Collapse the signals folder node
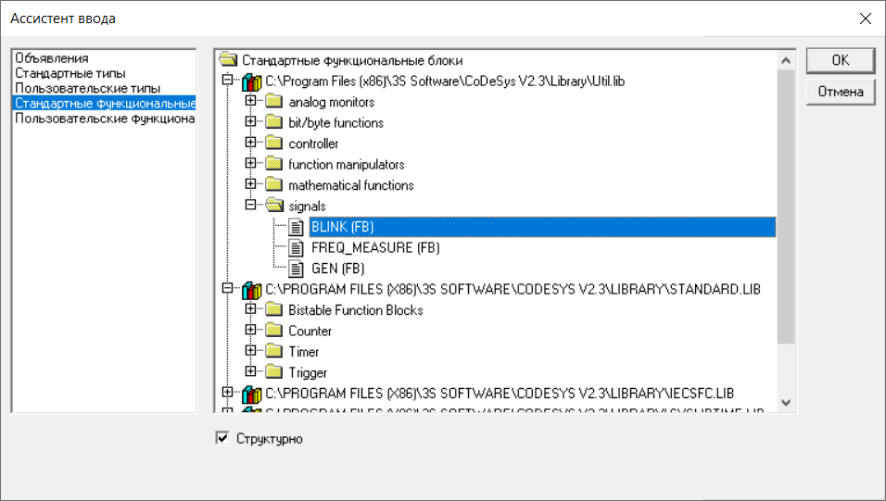Screen dimensions: 886x501 tap(250, 207)
